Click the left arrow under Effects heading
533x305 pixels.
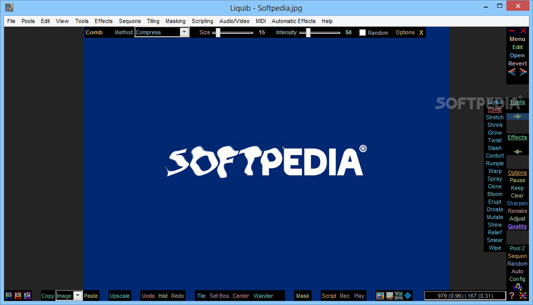517,151
